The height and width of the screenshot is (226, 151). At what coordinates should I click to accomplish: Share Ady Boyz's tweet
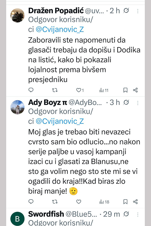pyautogui.click(x=135, y=201)
